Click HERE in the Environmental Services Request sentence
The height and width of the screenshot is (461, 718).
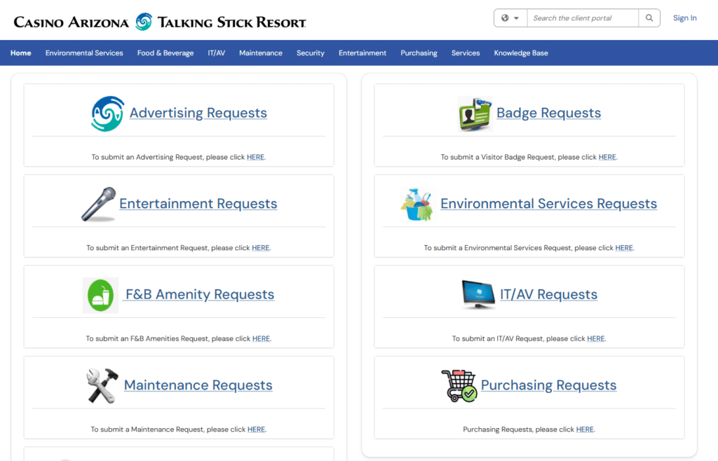[623, 248]
